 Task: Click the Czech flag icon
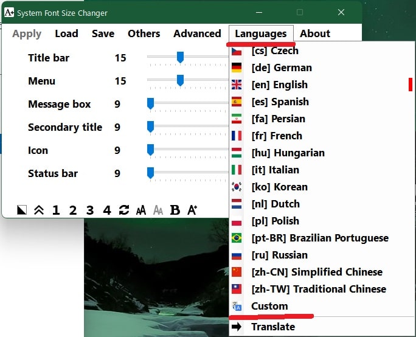pyautogui.click(x=237, y=51)
